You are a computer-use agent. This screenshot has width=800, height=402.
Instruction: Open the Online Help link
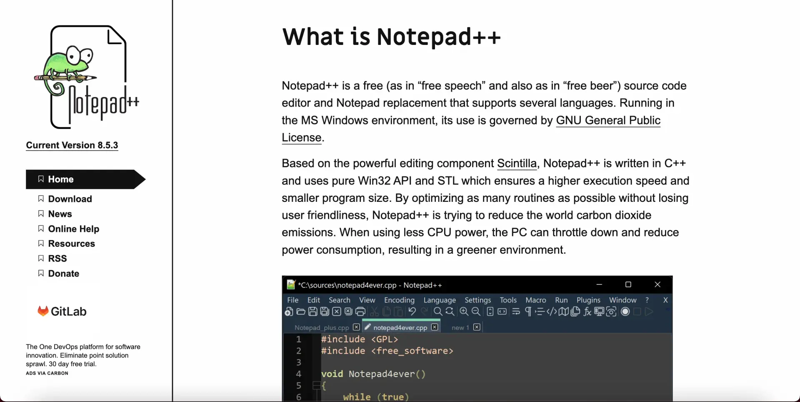[x=74, y=229]
